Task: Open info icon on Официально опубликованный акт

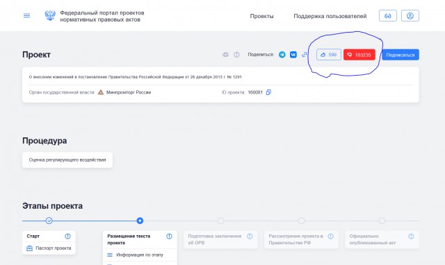Action: (x=411, y=236)
